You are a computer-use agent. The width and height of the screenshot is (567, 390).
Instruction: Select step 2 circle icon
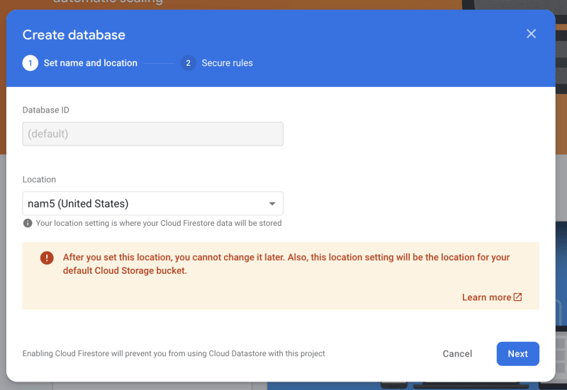click(x=188, y=63)
